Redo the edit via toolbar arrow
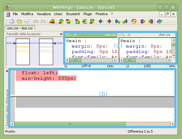182x139 pixels. click(43, 21)
